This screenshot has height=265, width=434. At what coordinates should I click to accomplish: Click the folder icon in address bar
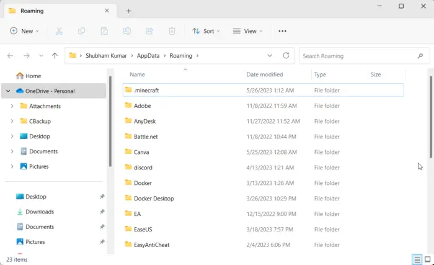coord(73,55)
